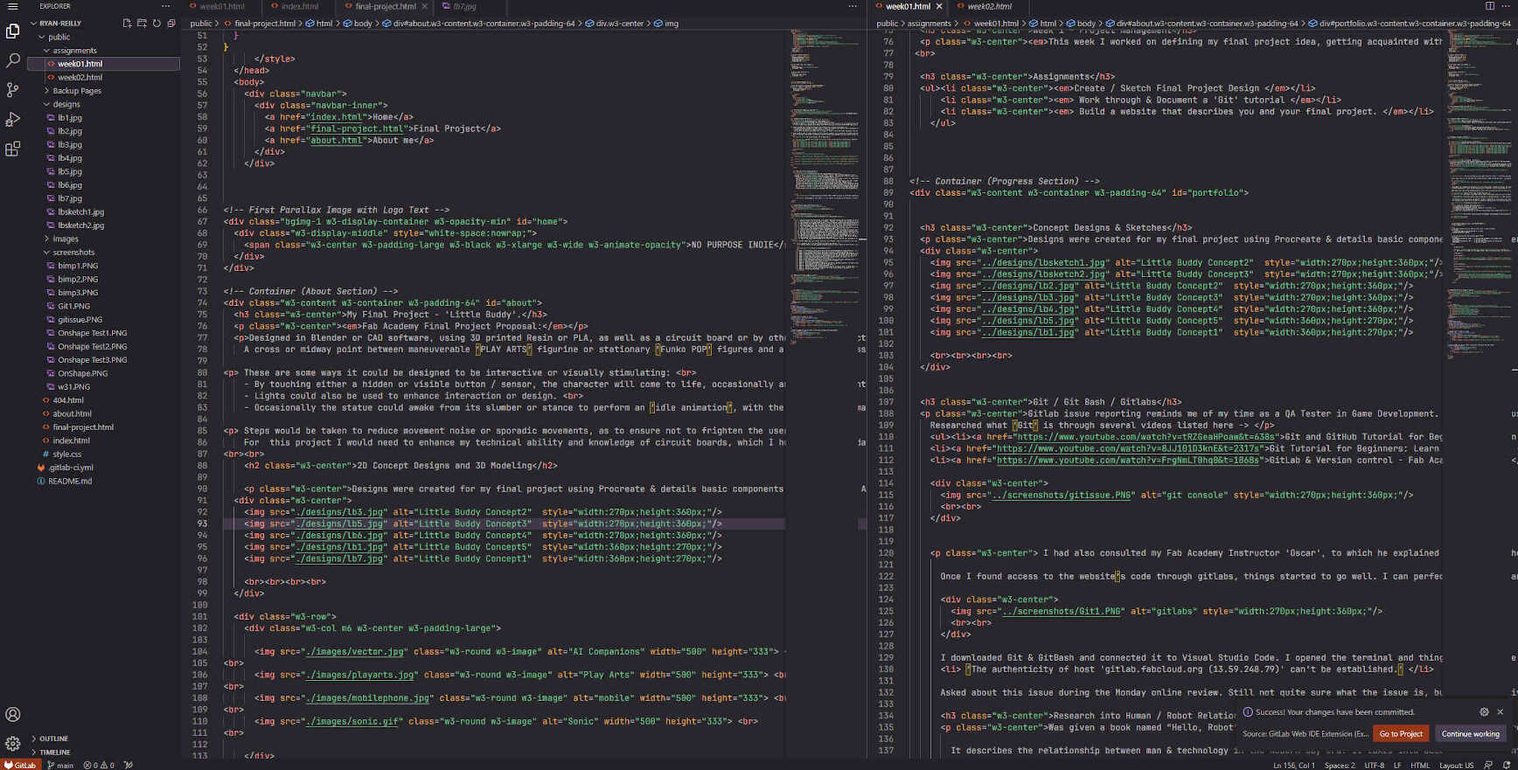Image resolution: width=1518 pixels, height=770 pixels.
Task: Select week01.html tab in right group
Action: coord(908,6)
